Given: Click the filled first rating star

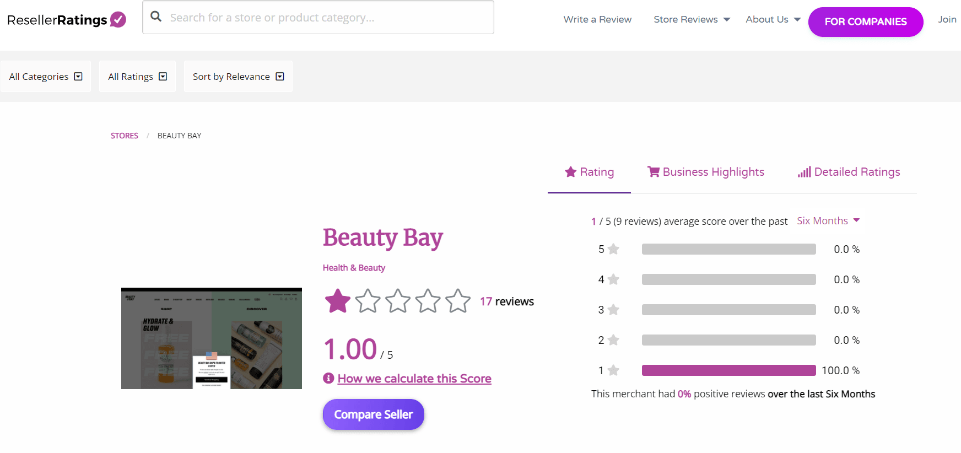Looking at the screenshot, I should pyautogui.click(x=337, y=301).
